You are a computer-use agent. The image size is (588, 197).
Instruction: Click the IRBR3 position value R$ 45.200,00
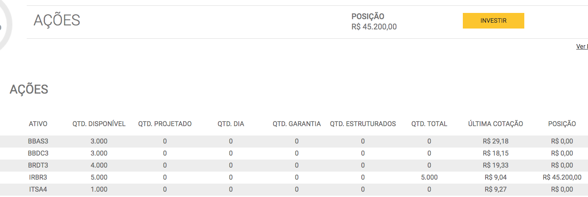pyautogui.click(x=562, y=177)
